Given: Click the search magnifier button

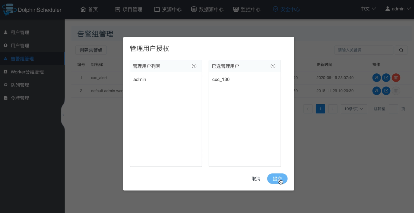Looking at the screenshot, I should coord(401,50).
